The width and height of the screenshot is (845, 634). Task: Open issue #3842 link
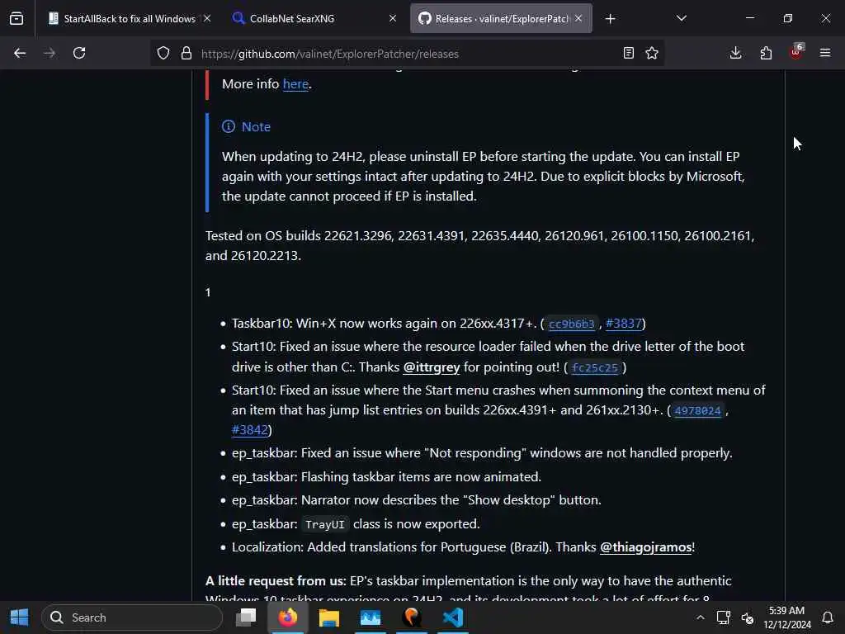[x=249, y=429]
